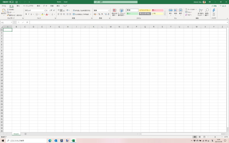229x143 pixels.
Task: Apply the green Good cell style
Action: [132, 14]
